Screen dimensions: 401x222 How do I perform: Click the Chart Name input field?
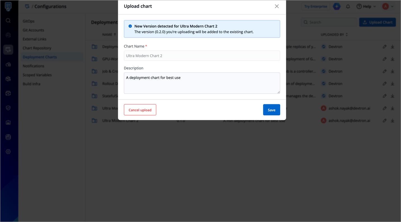[x=202, y=56]
